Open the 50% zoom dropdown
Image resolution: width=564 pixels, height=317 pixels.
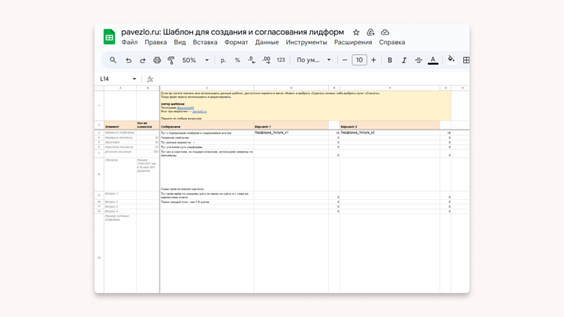(195, 60)
